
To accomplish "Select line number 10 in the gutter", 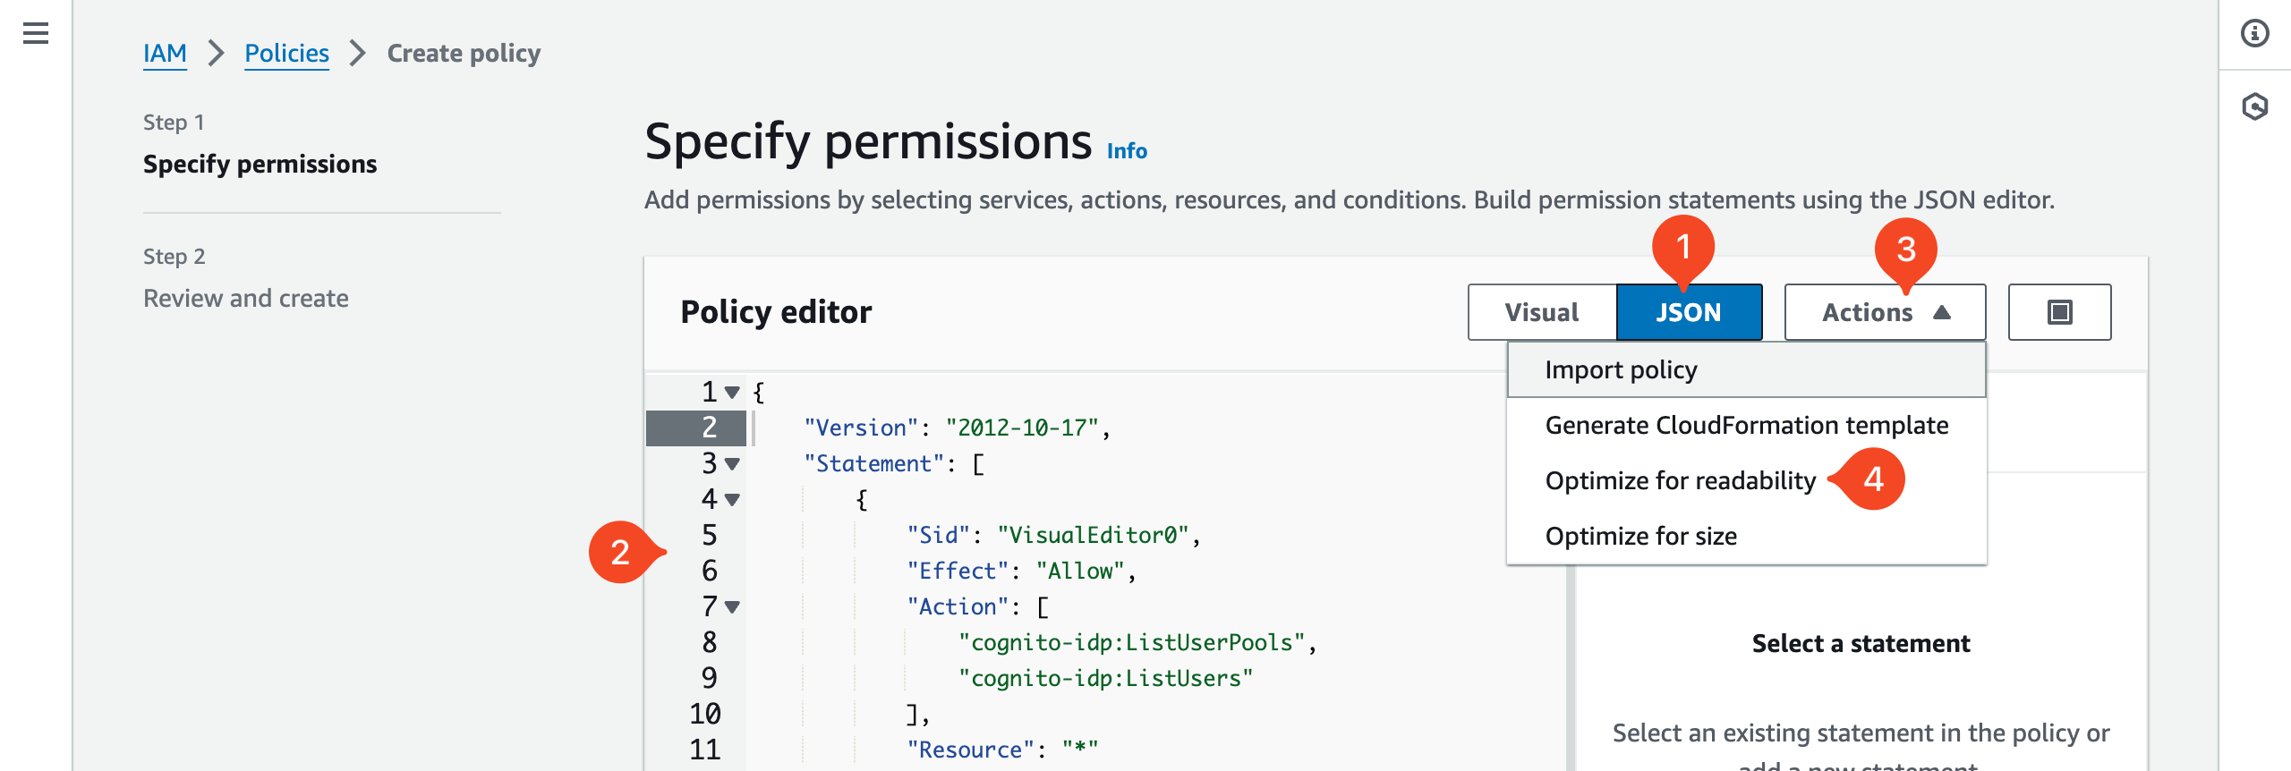I will click(x=704, y=714).
